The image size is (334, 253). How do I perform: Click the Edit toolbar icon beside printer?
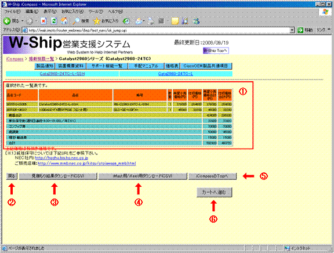[x=161, y=21]
